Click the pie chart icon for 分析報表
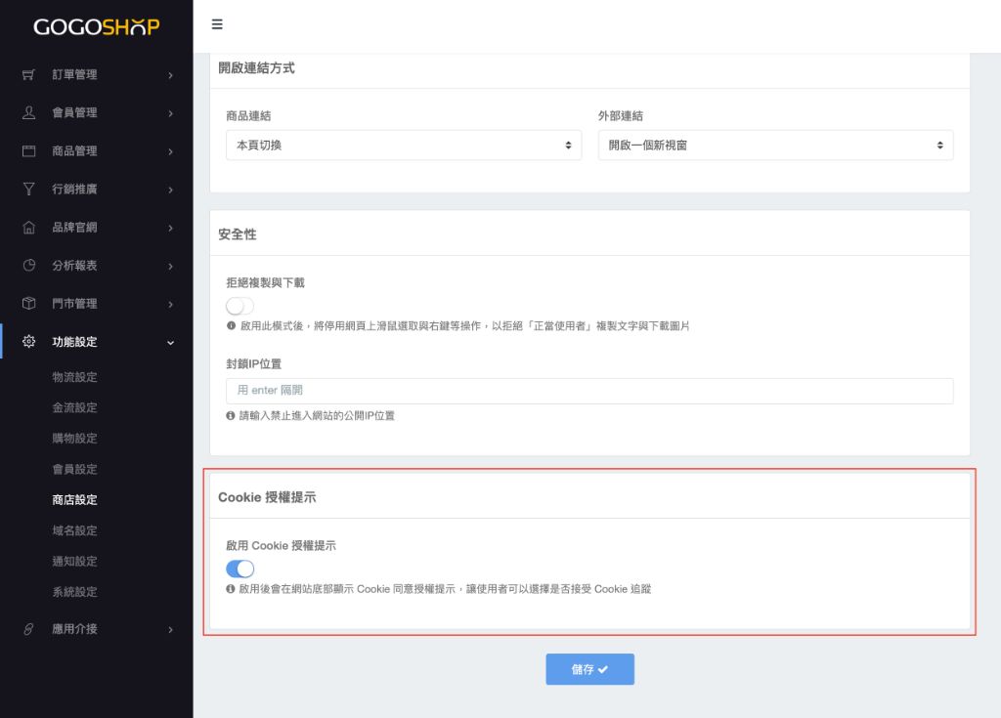The width and height of the screenshot is (1001, 718). click(x=28, y=265)
